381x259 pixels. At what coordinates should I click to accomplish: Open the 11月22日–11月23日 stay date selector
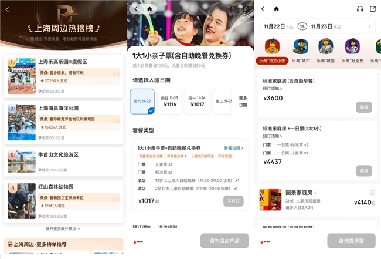point(318,26)
